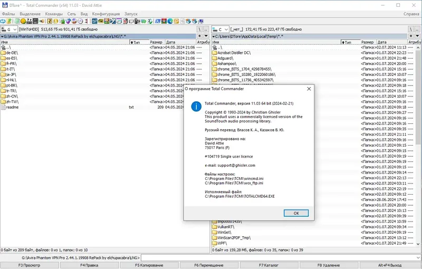The height and width of the screenshot is (269, 422).
Task: Open the right panel directory history arrow
Action: click(417, 36)
